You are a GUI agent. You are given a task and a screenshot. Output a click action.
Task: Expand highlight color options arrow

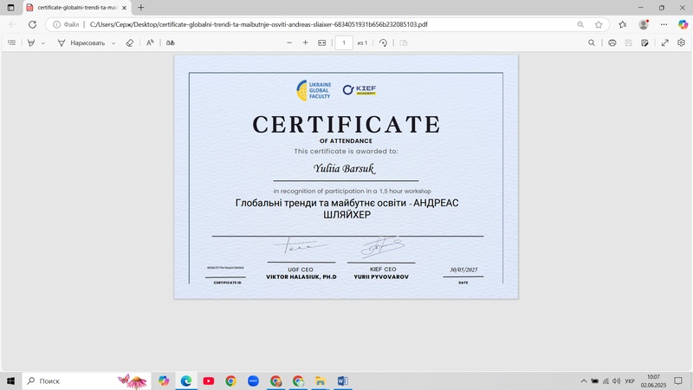tap(42, 43)
